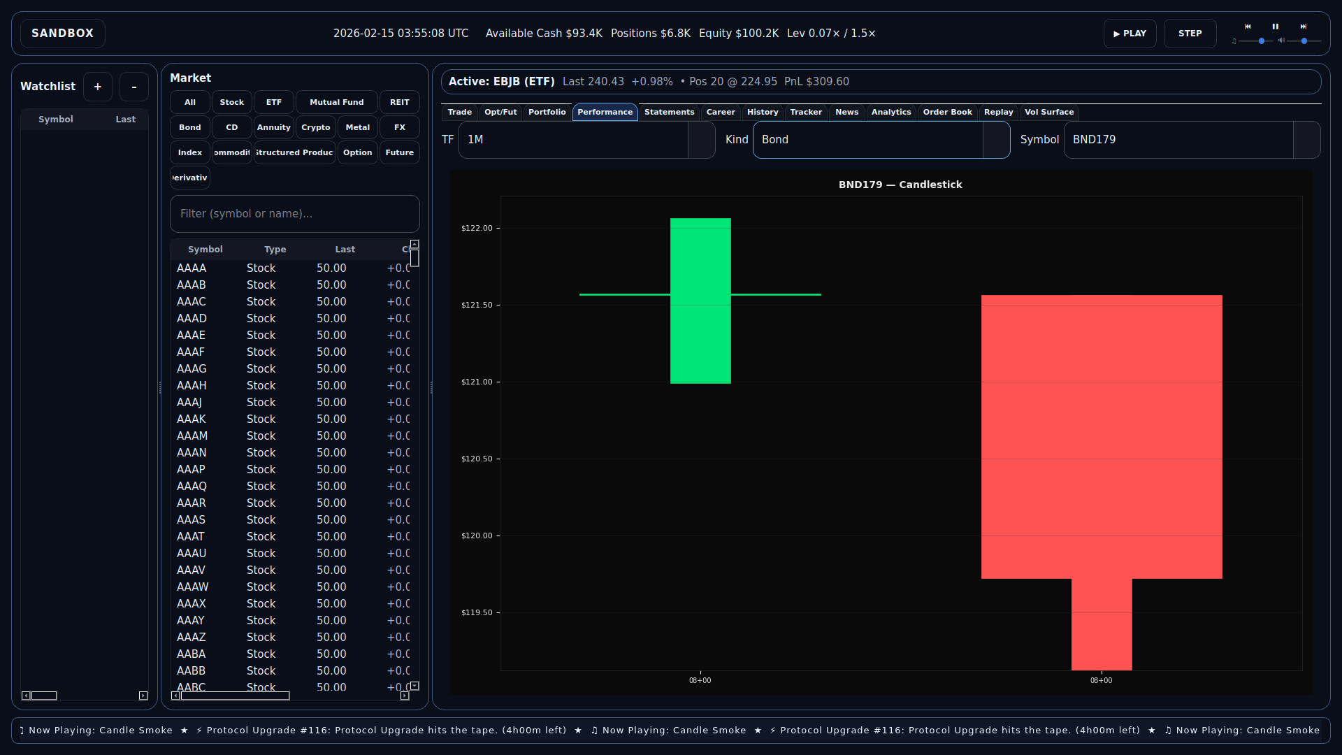1342x755 pixels.
Task: Enable the REIT category filter
Action: click(399, 102)
